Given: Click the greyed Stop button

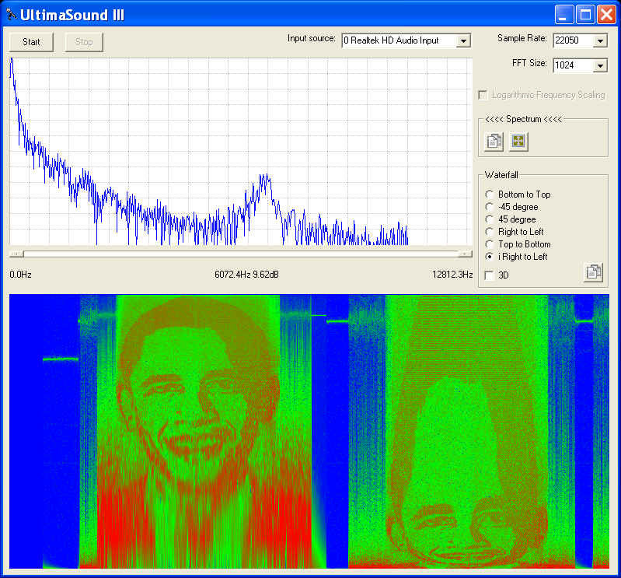Looking at the screenshot, I should pos(84,42).
